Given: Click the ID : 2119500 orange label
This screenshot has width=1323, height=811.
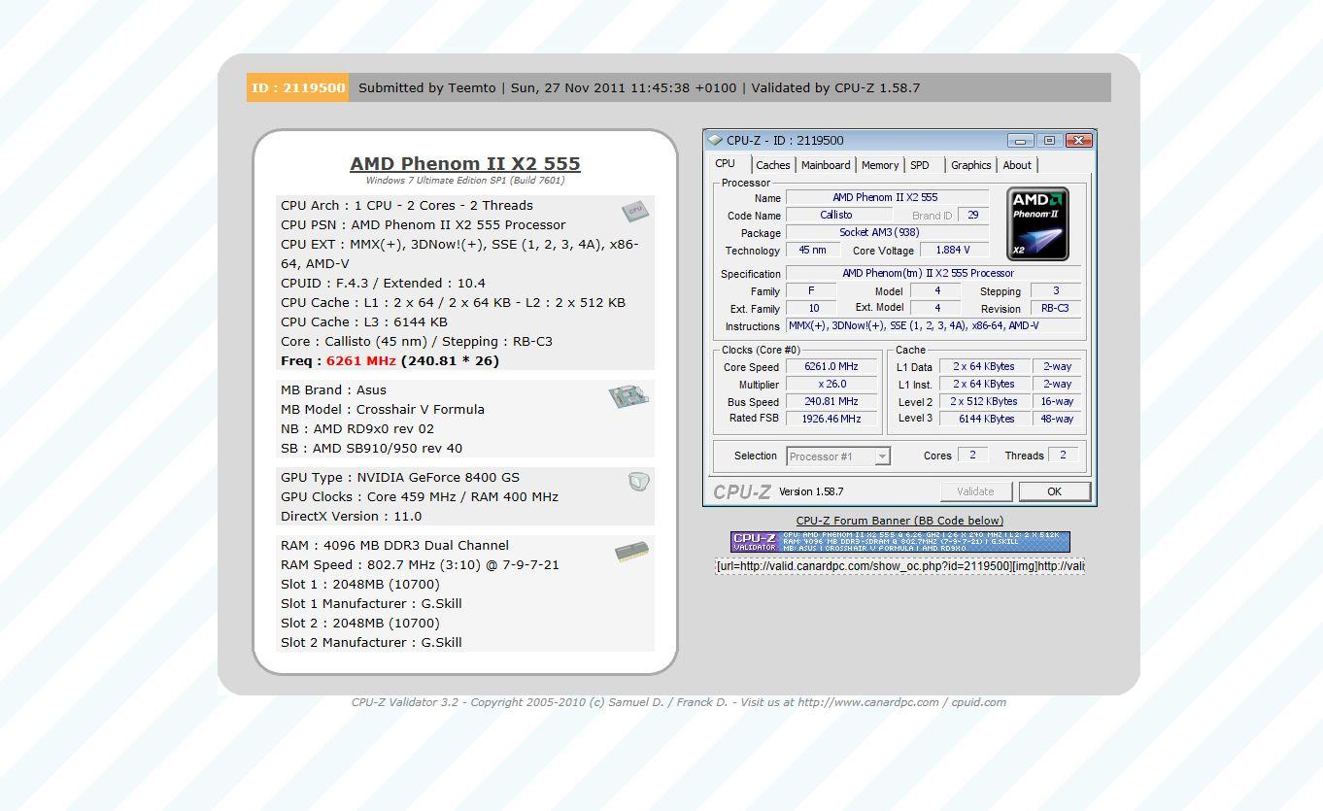Looking at the screenshot, I should (297, 87).
